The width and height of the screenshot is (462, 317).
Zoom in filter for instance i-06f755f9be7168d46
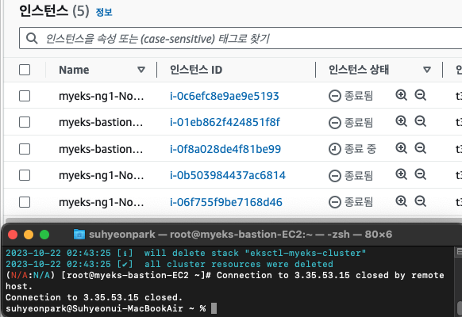pyautogui.click(x=401, y=201)
